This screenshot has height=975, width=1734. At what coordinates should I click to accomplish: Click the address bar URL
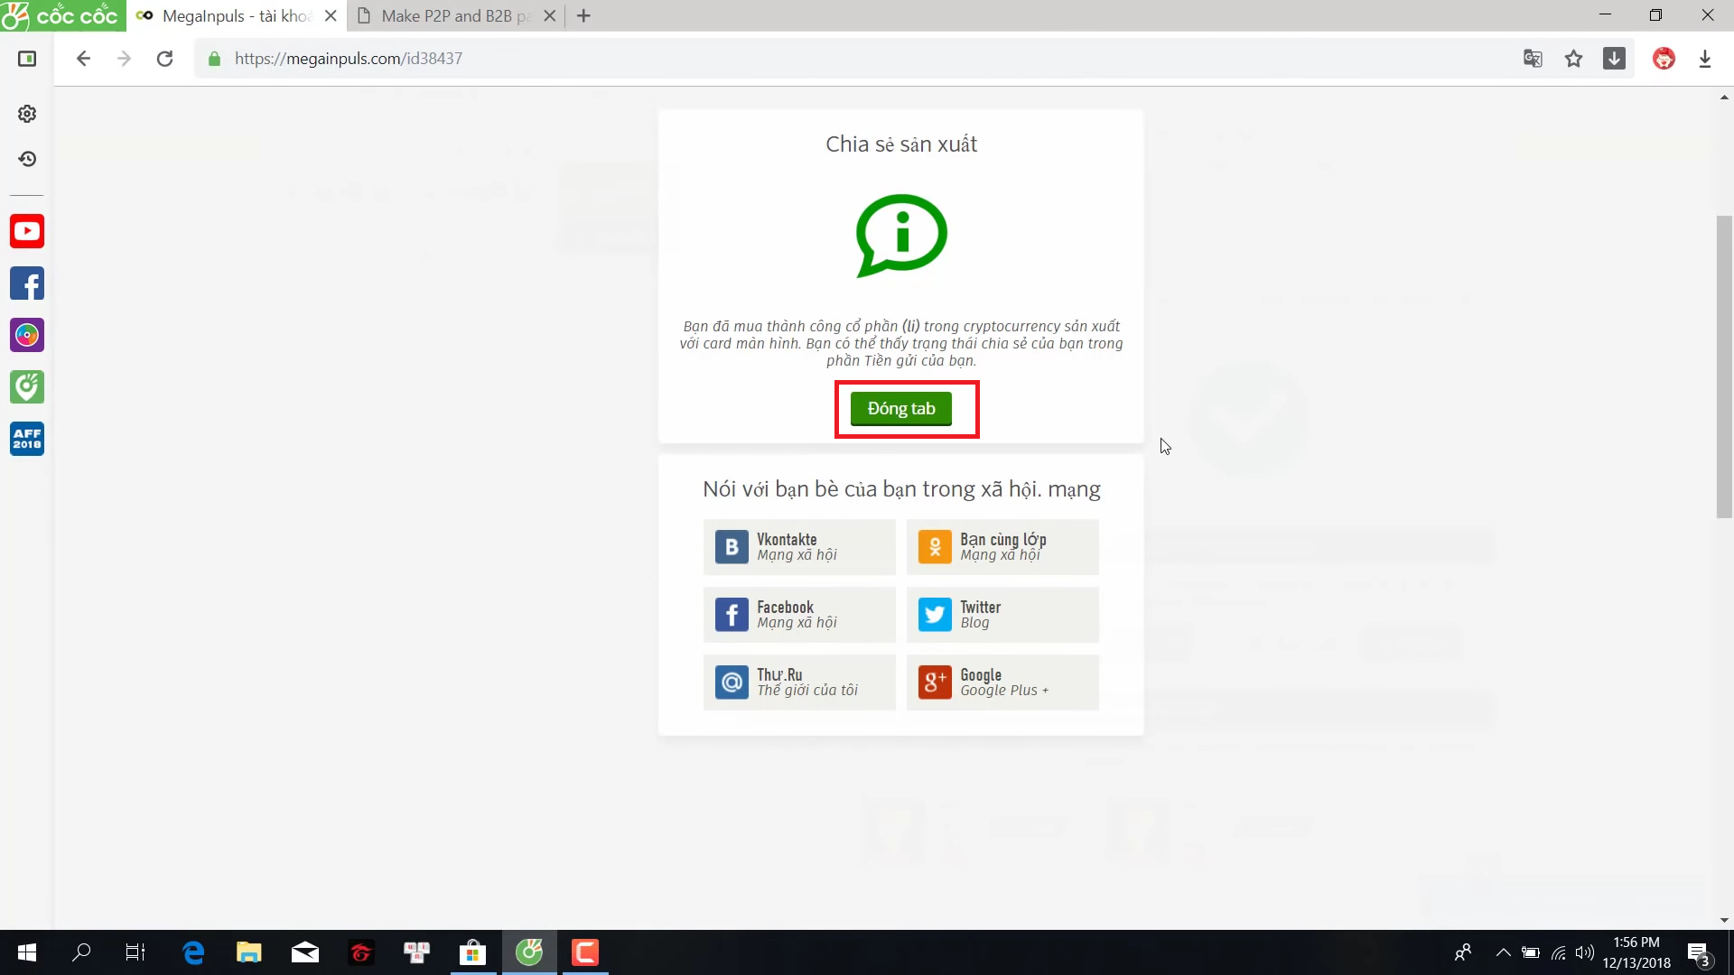tap(349, 59)
